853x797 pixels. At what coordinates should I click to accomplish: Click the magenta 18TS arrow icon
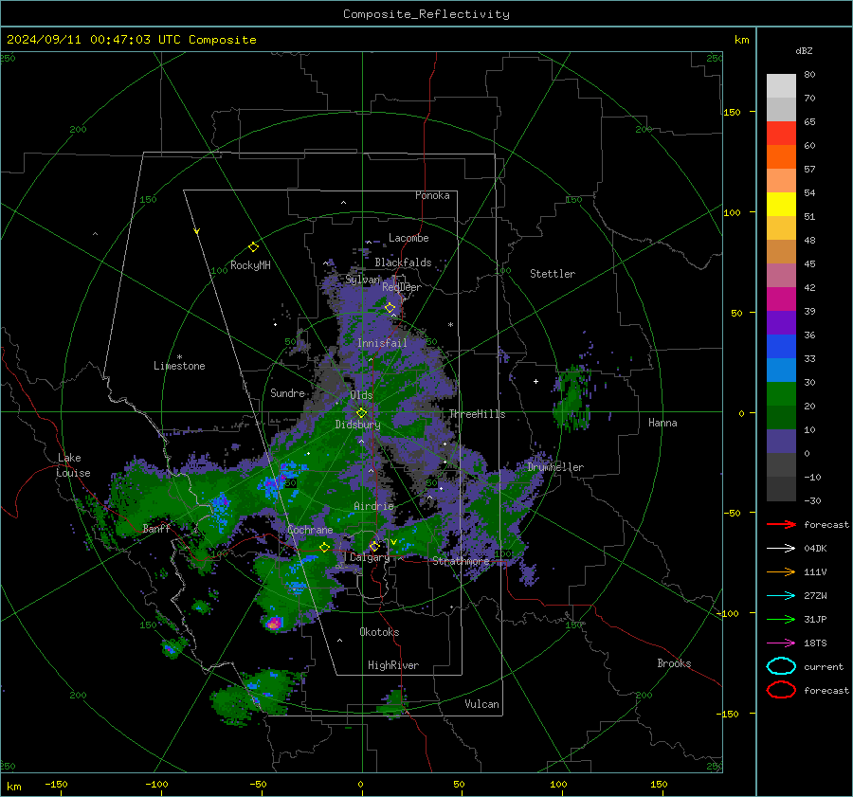click(x=781, y=643)
